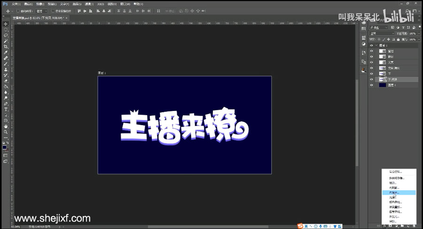Open the blend mode dropdown 正常
The image size is (423, 229).
click(382, 33)
